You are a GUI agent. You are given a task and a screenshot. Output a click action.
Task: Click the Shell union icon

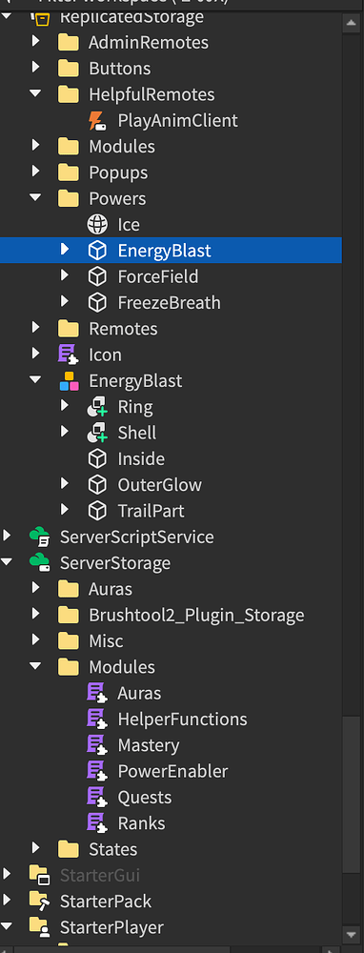tap(97, 434)
